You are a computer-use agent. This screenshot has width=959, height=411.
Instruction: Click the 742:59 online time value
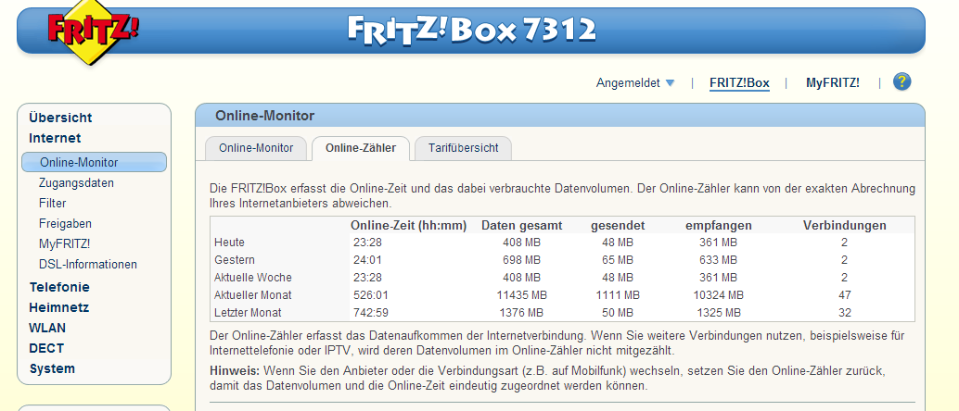[371, 313]
